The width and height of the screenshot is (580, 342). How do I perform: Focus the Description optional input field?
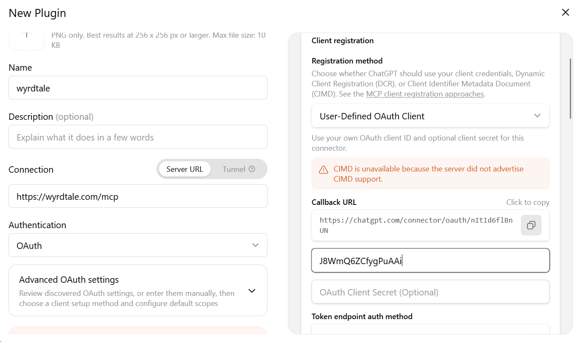point(138,137)
